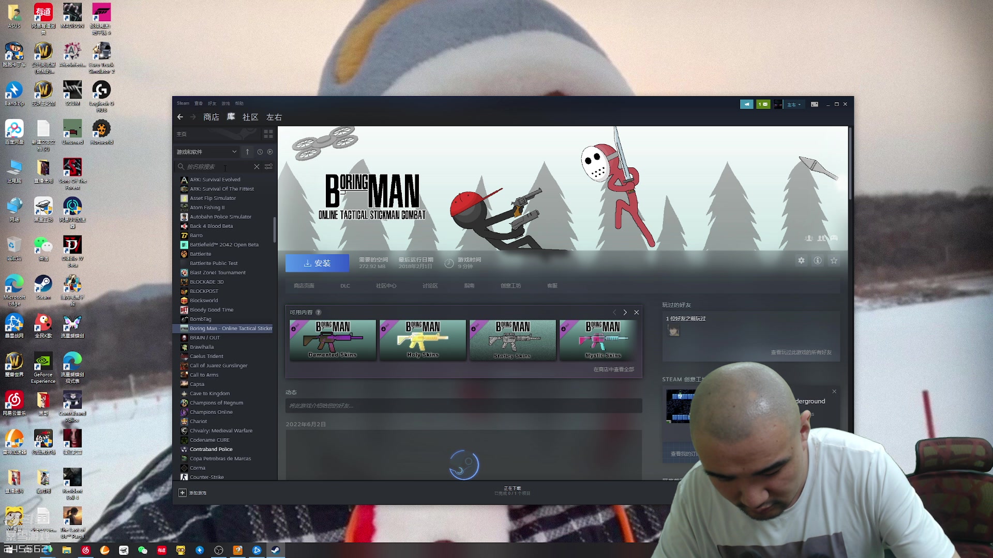The height and width of the screenshot is (558, 993).
Task: Expand the 左右 account dropdown
Action: pos(794,104)
